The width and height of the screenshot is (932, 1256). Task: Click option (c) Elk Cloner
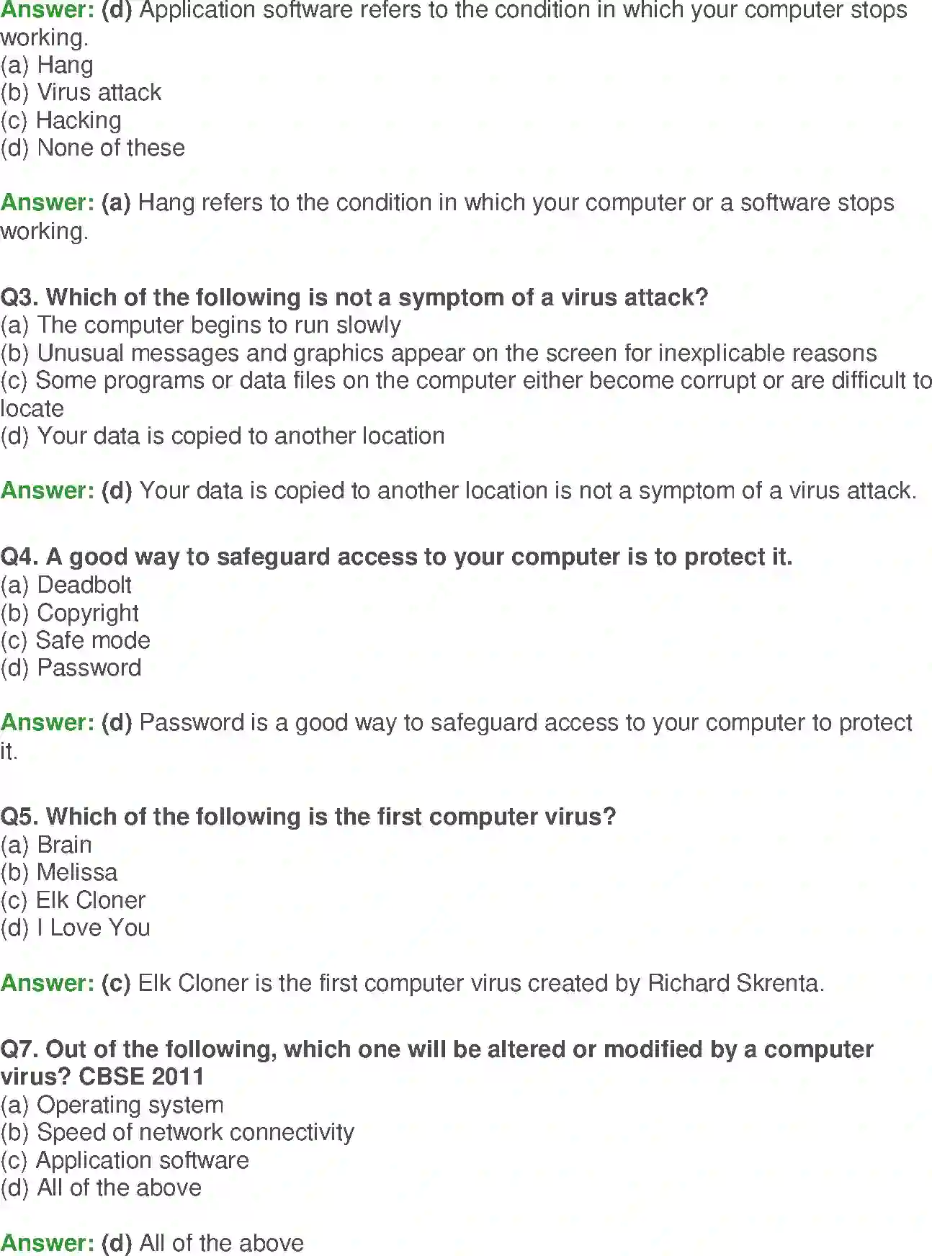[73, 900]
